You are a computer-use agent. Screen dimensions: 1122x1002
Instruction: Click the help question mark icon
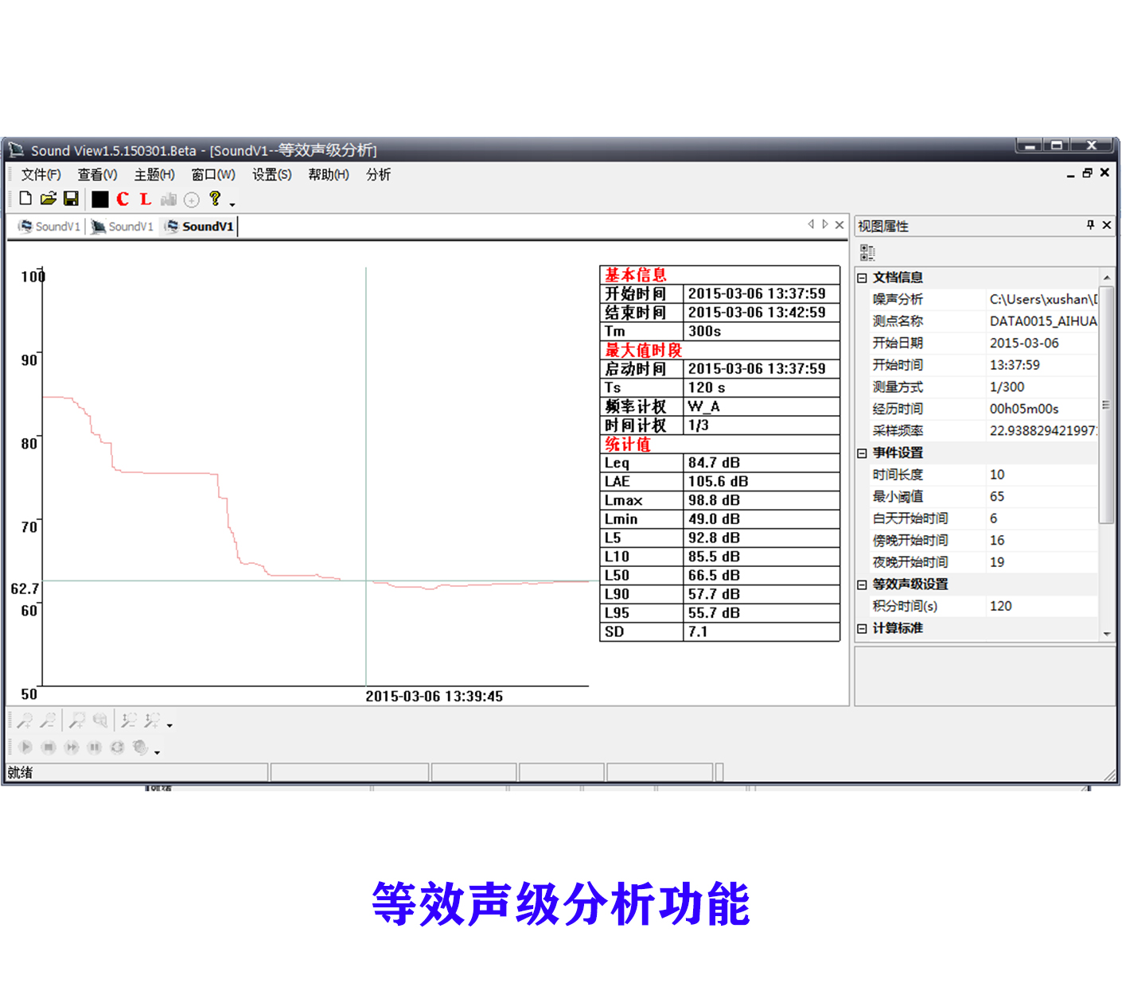coord(213,199)
